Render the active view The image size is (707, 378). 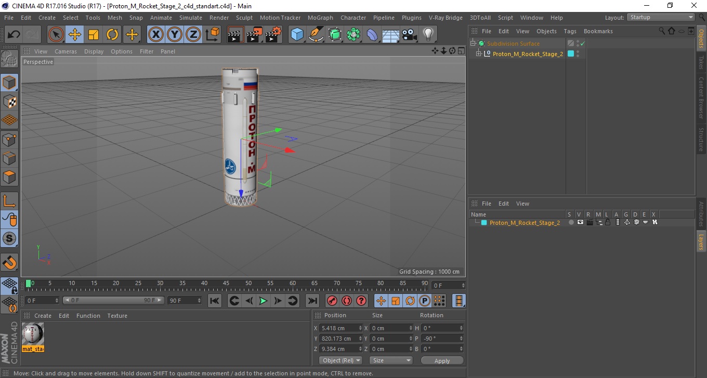[235, 35]
